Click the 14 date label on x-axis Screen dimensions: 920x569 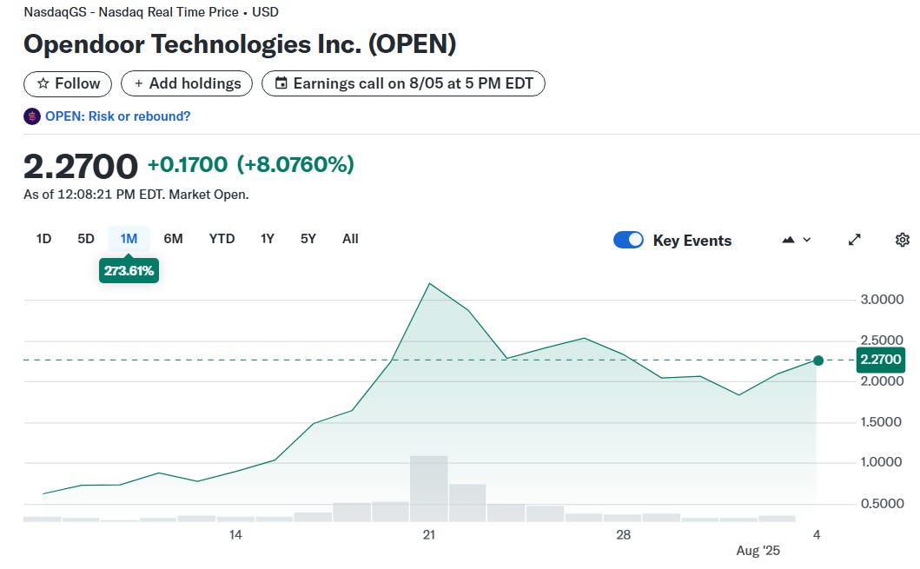pos(235,534)
